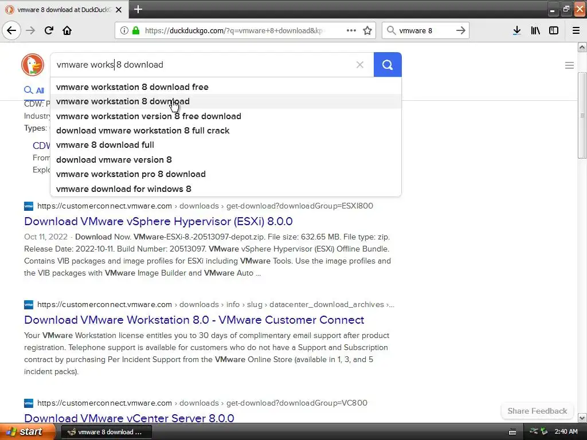587x440 pixels.
Task: Choose suggestion vmware workstation 8 download
Action: (226, 101)
